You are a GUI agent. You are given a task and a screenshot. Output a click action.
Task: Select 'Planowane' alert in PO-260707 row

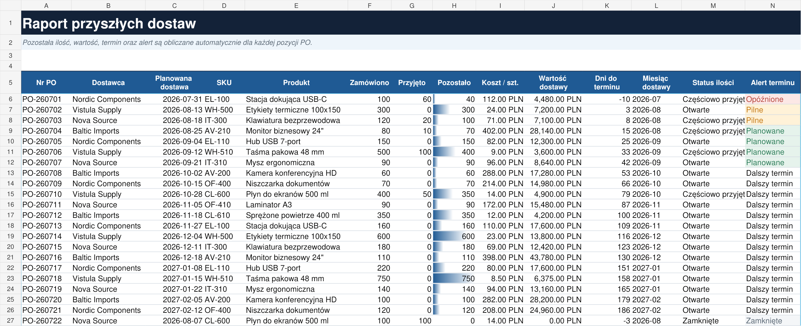pyautogui.click(x=773, y=163)
